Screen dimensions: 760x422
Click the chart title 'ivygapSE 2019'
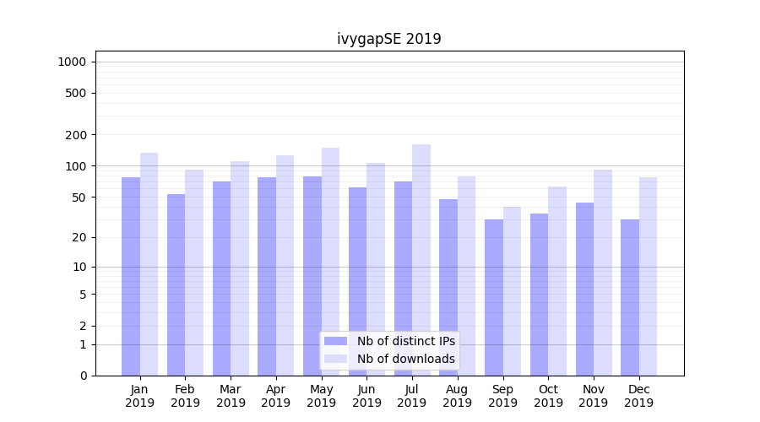(389, 39)
